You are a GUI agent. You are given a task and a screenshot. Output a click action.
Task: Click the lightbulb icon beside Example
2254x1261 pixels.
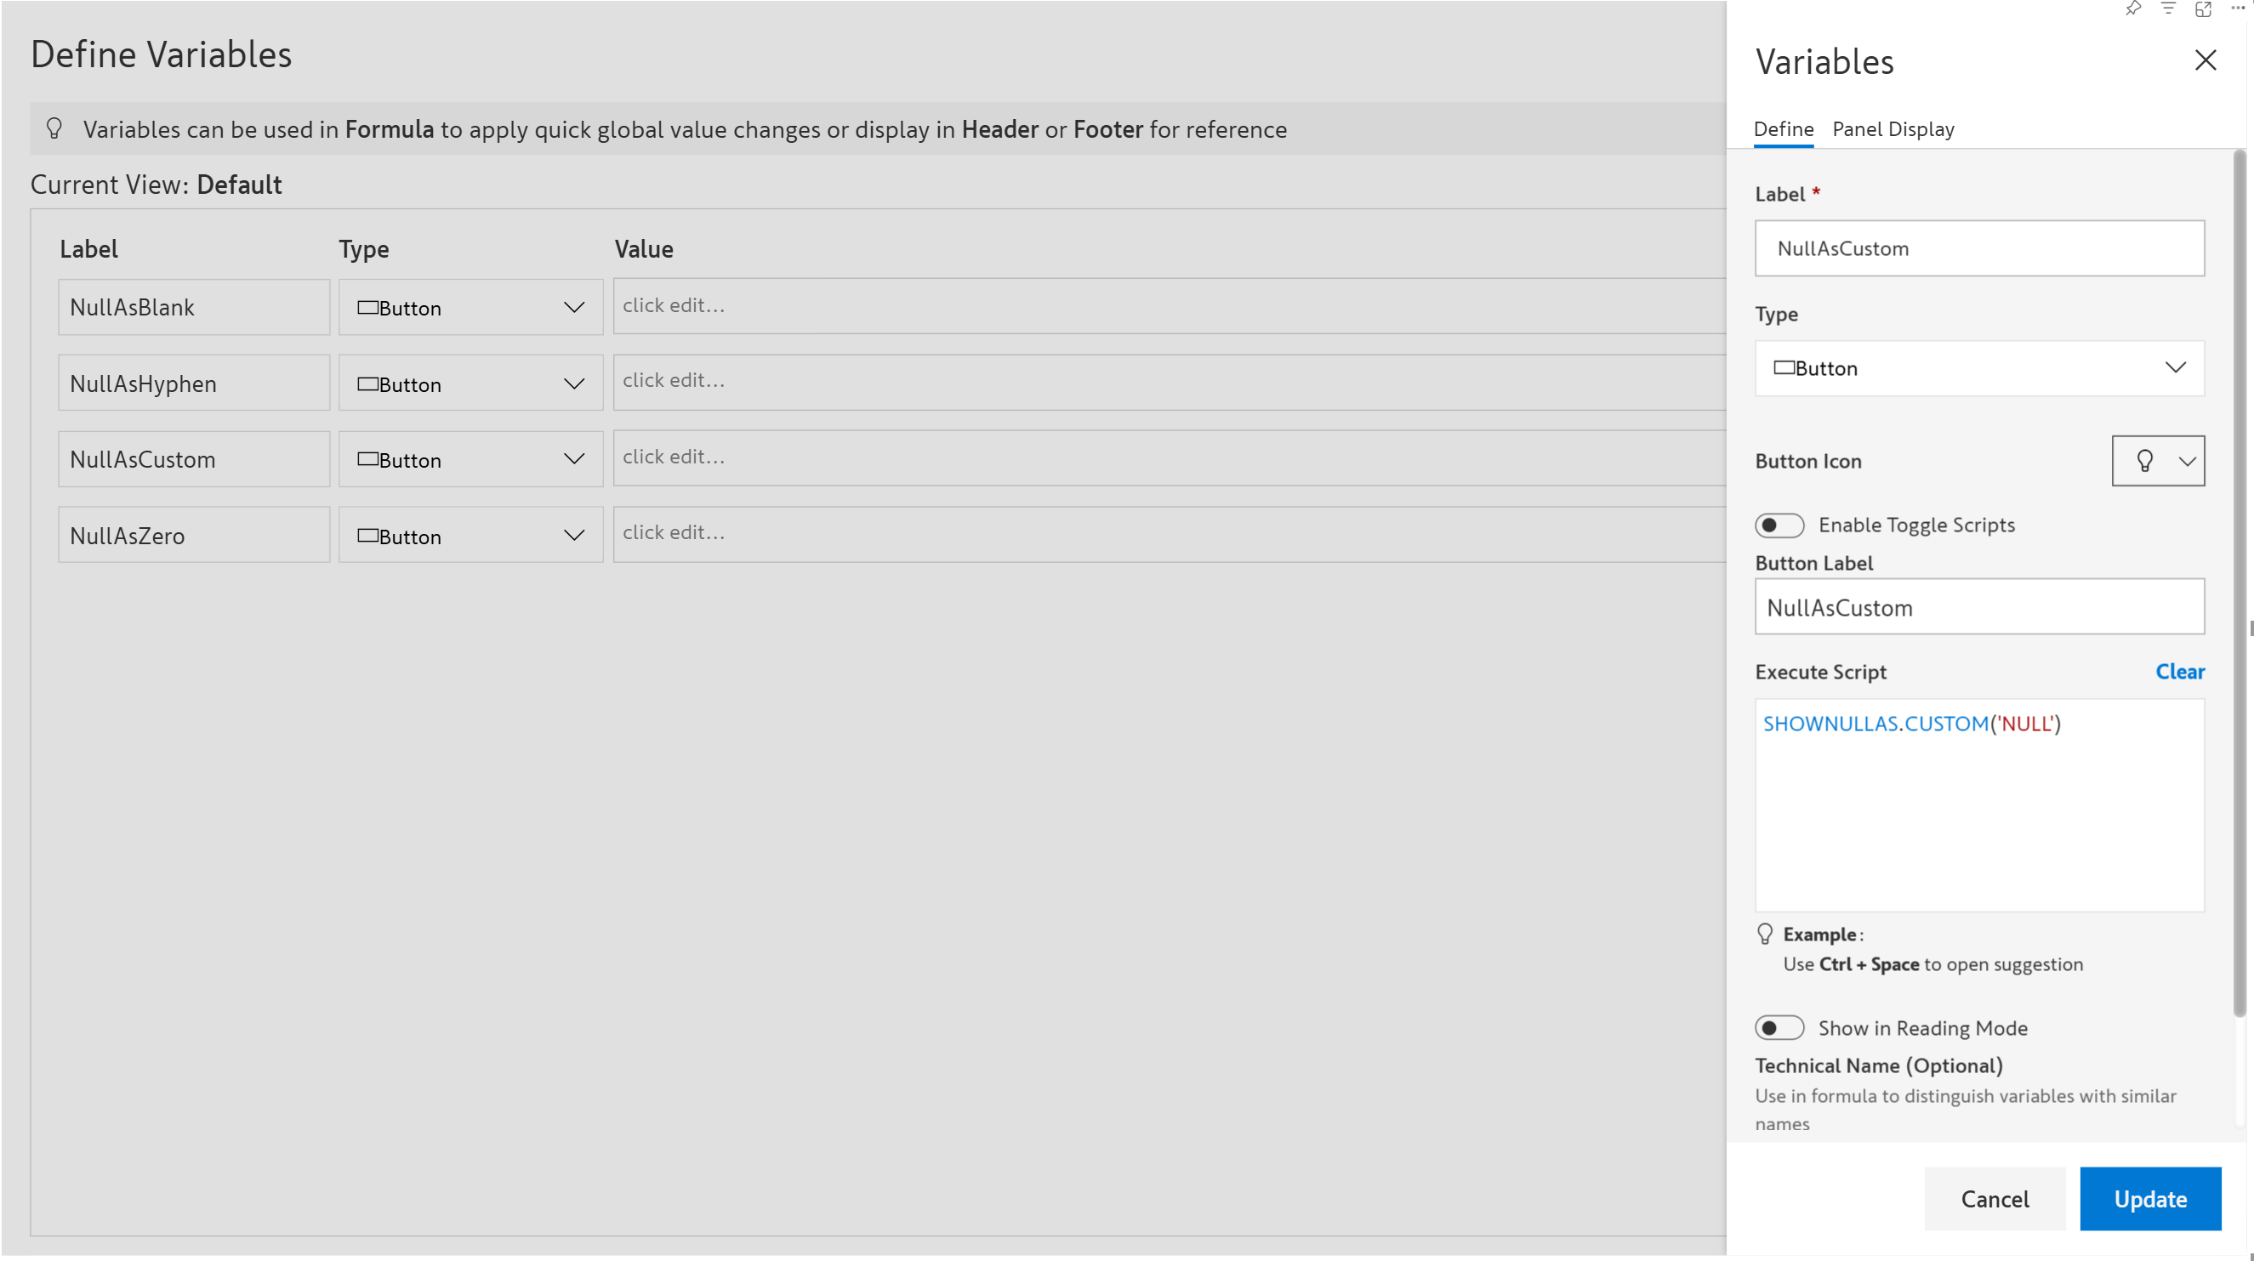(x=1765, y=934)
